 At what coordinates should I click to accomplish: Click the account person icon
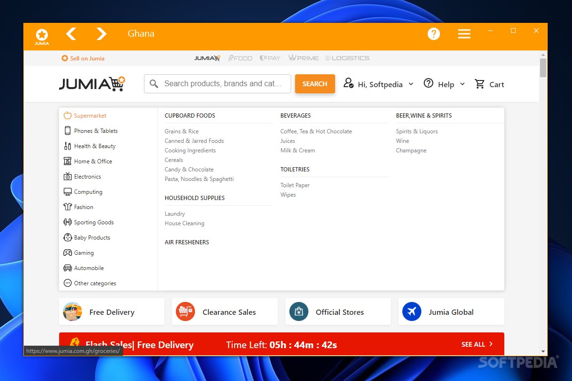348,83
